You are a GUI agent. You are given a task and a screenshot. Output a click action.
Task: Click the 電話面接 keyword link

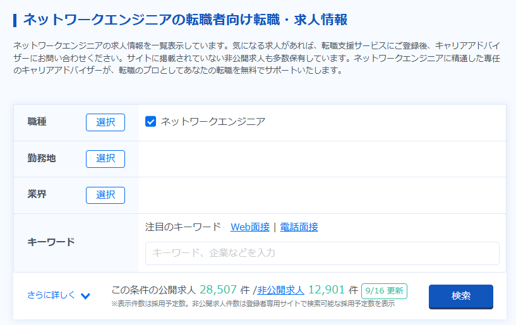(x=299, y=227)
